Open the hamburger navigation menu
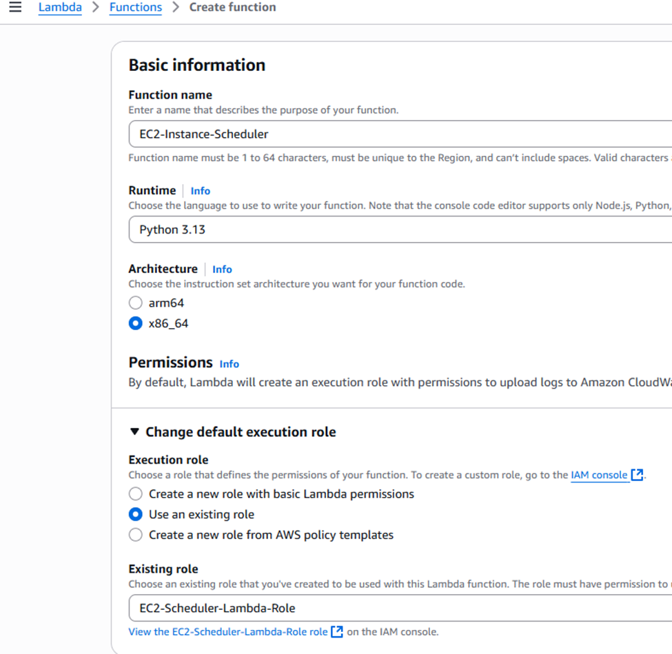This screenshot has width=672, height=654. pos(15,7)
